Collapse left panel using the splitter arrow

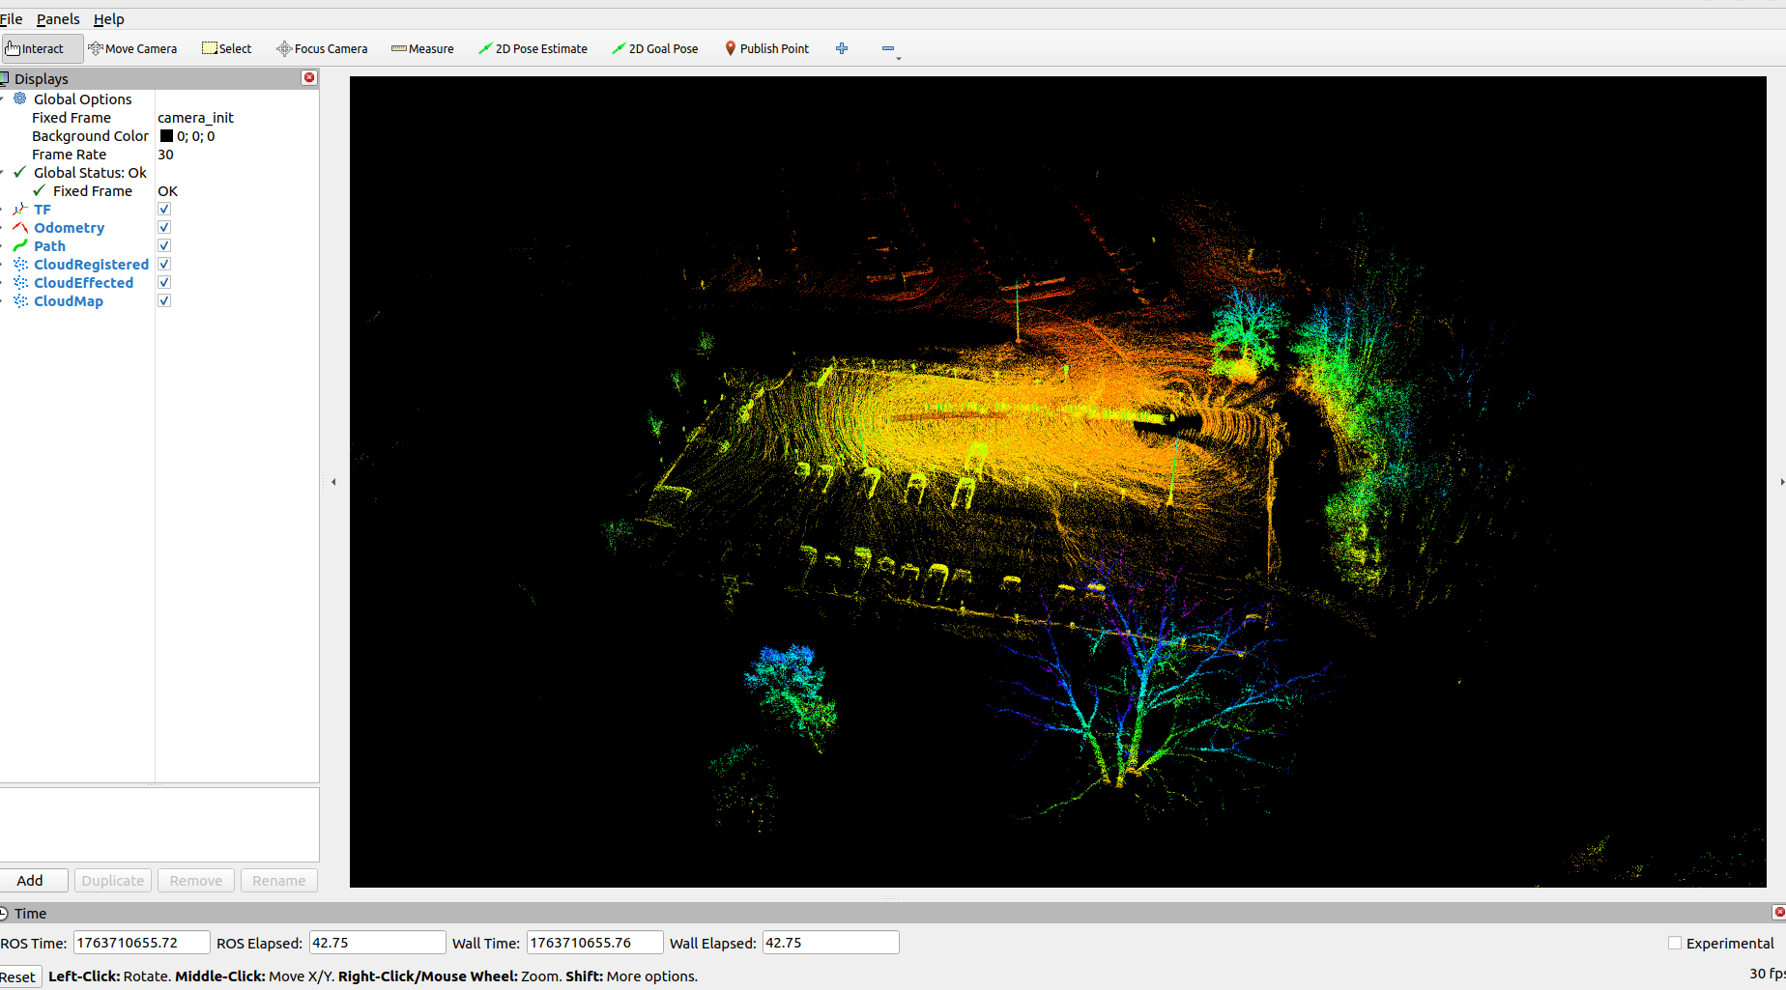pyautogui.click(x=333, y=481)
